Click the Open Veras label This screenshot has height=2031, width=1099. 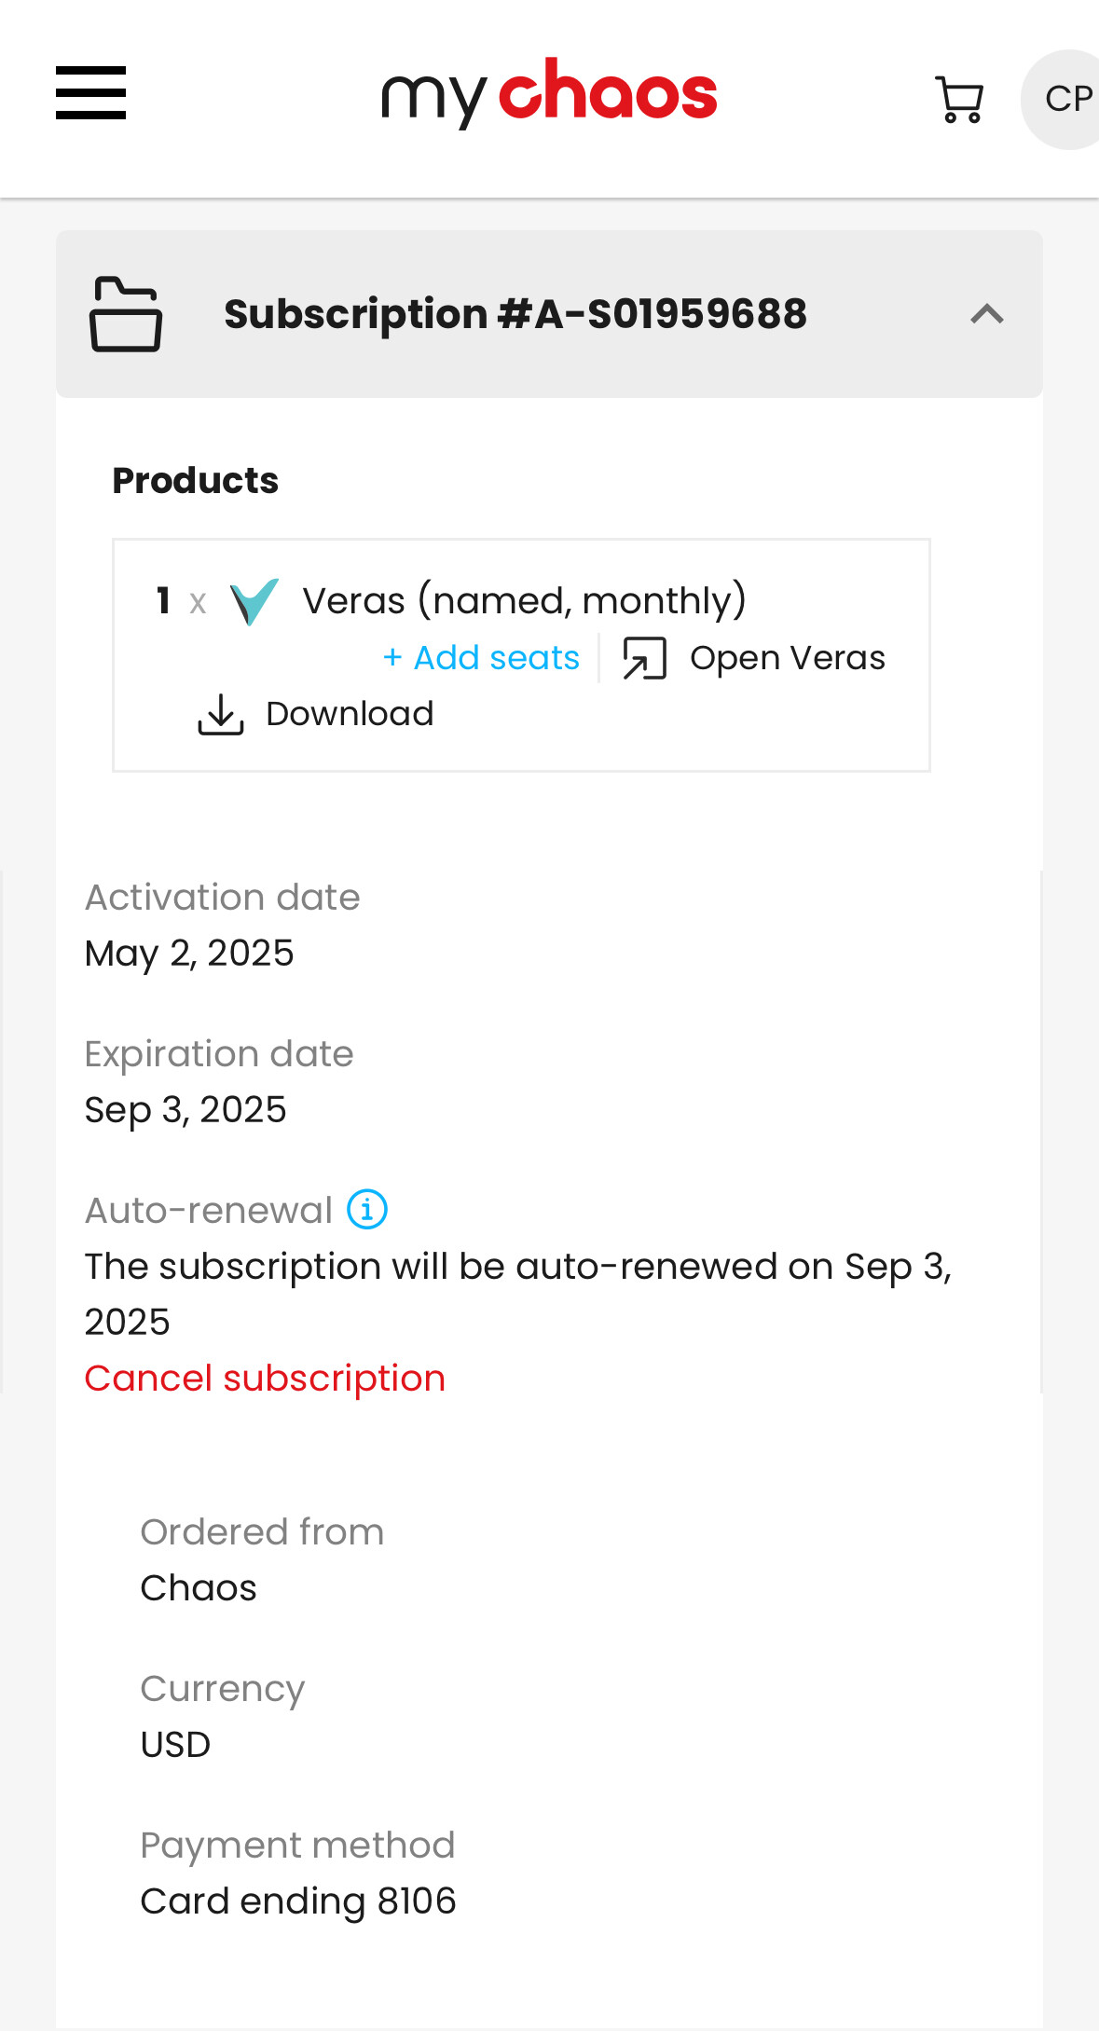tap(788, 658)
